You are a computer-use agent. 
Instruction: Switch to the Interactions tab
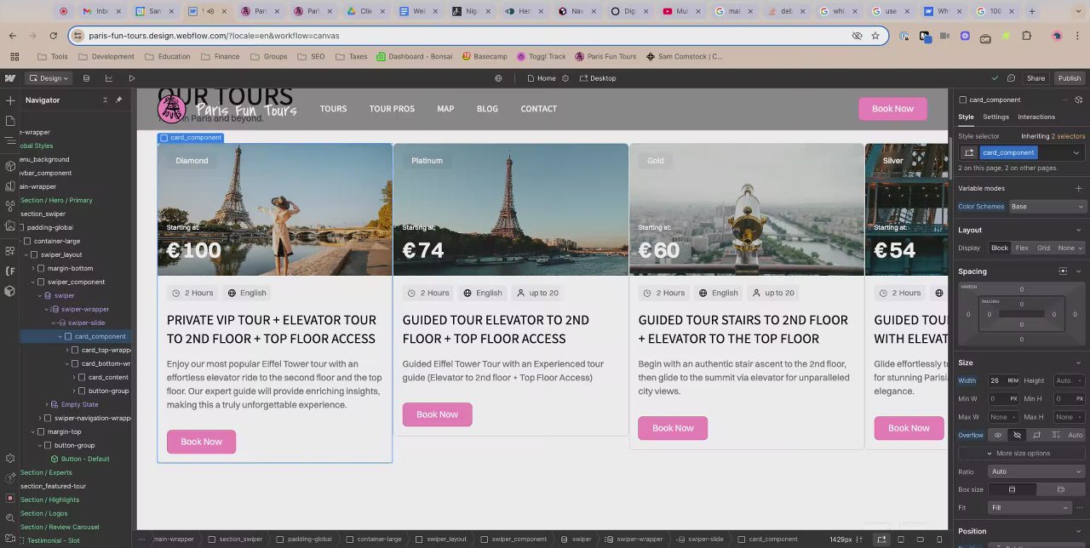click(1036, 117)
